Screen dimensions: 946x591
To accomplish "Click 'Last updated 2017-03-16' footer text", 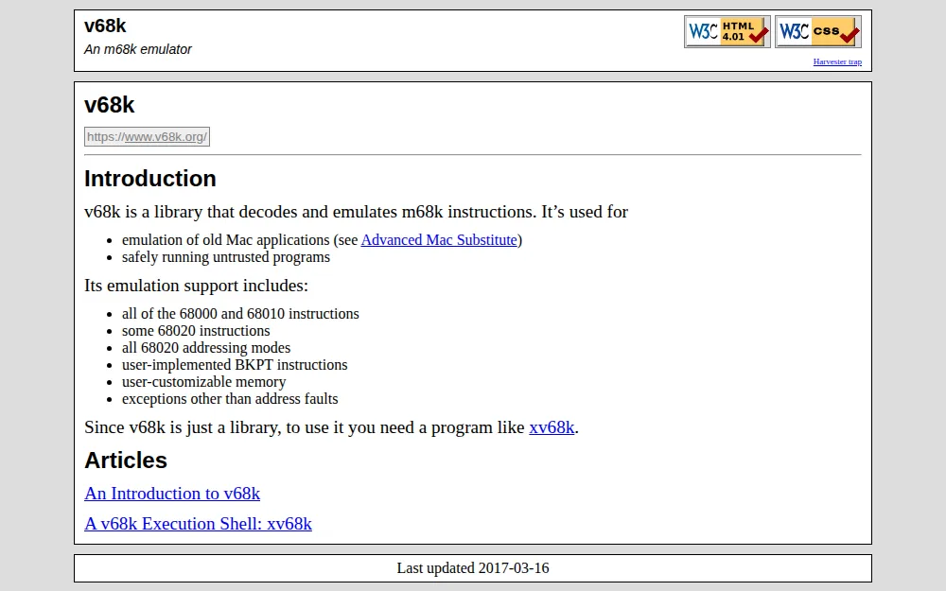I will click(x=473, y=568).
